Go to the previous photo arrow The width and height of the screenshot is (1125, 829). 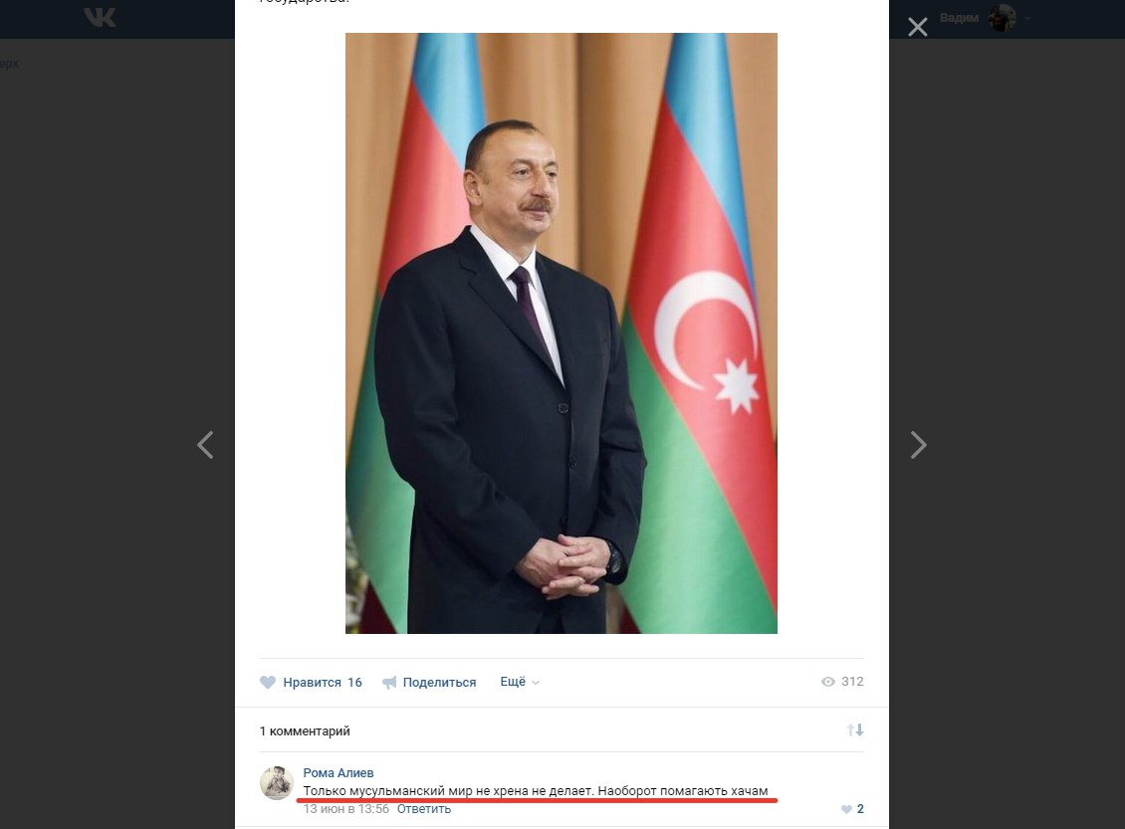click(205, 445)
